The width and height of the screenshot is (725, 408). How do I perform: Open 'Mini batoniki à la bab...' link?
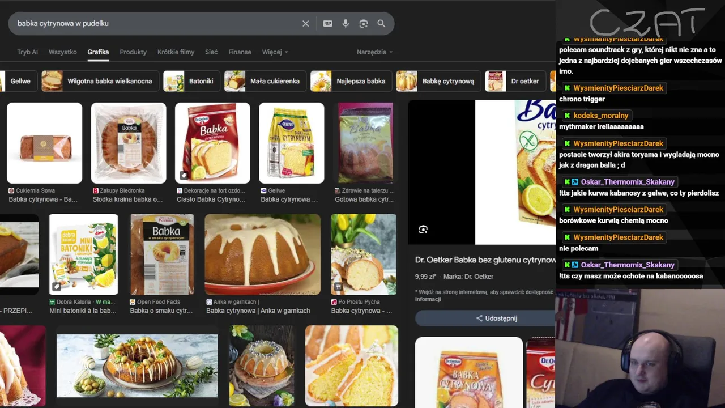pos(83,311)
